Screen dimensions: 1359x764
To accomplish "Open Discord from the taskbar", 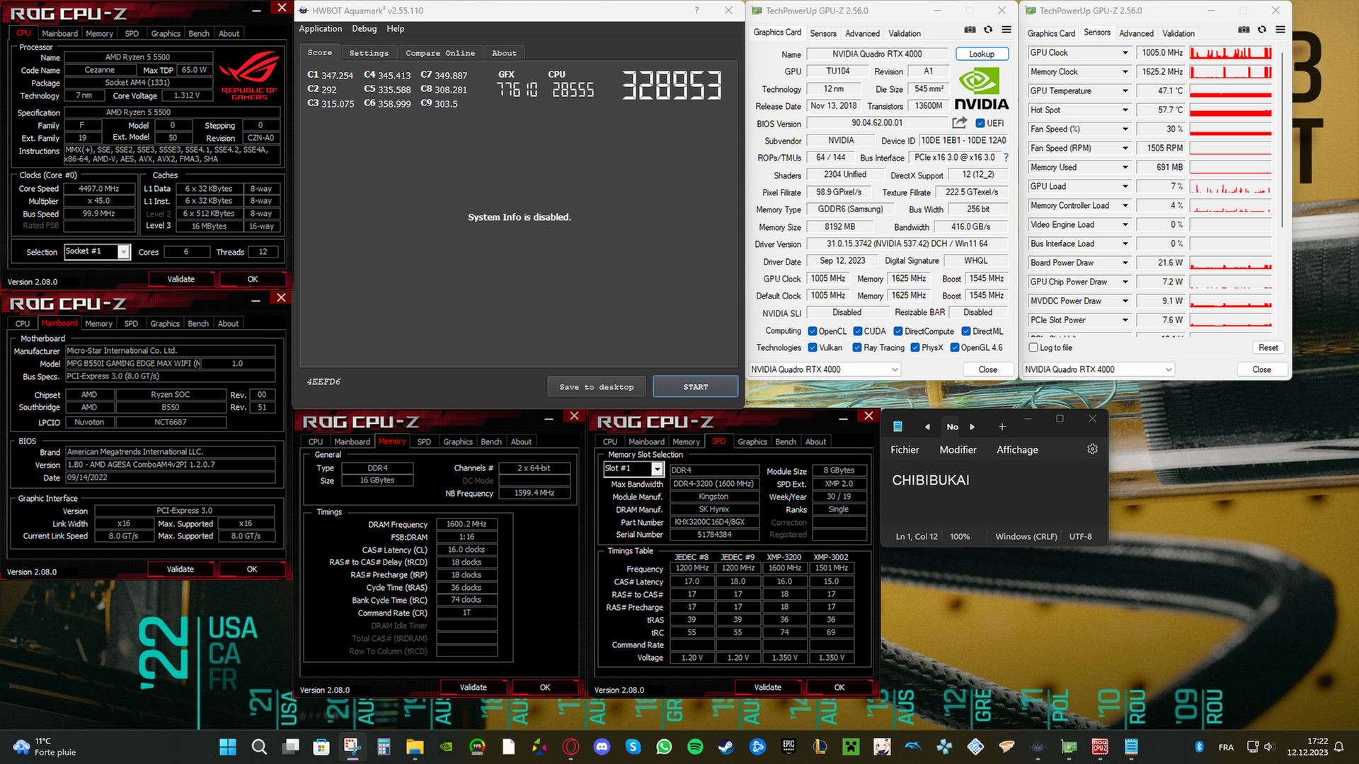I will (x=602, y=747).
